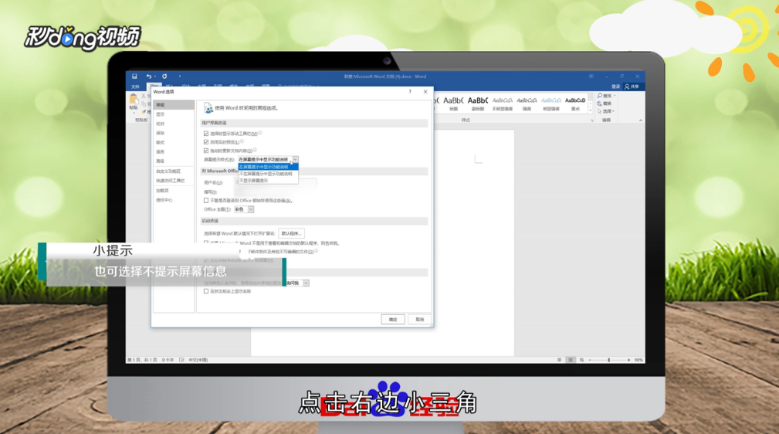779x434 pixels.
Task: Click the zoom in plus button
Action: point(628,360)
